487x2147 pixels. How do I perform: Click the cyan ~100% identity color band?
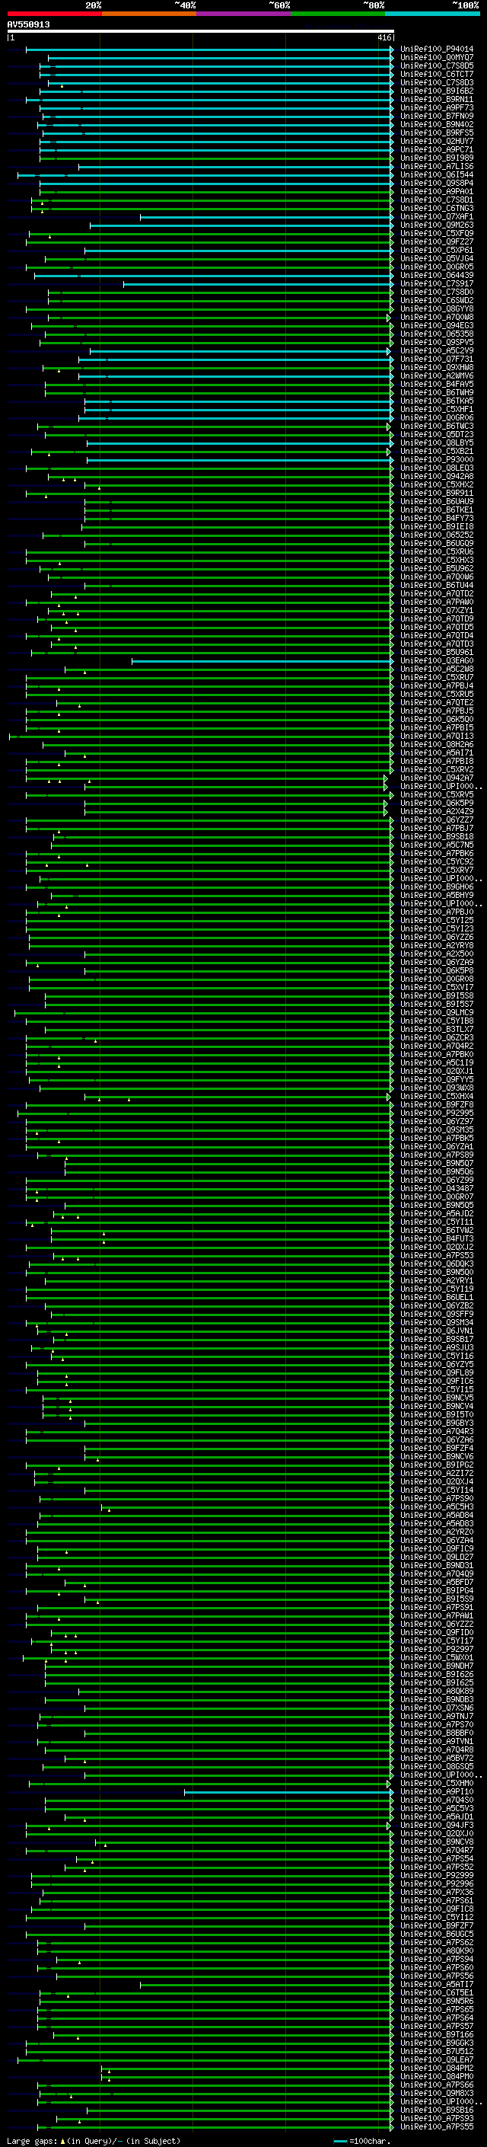click(x=433, y=14)
